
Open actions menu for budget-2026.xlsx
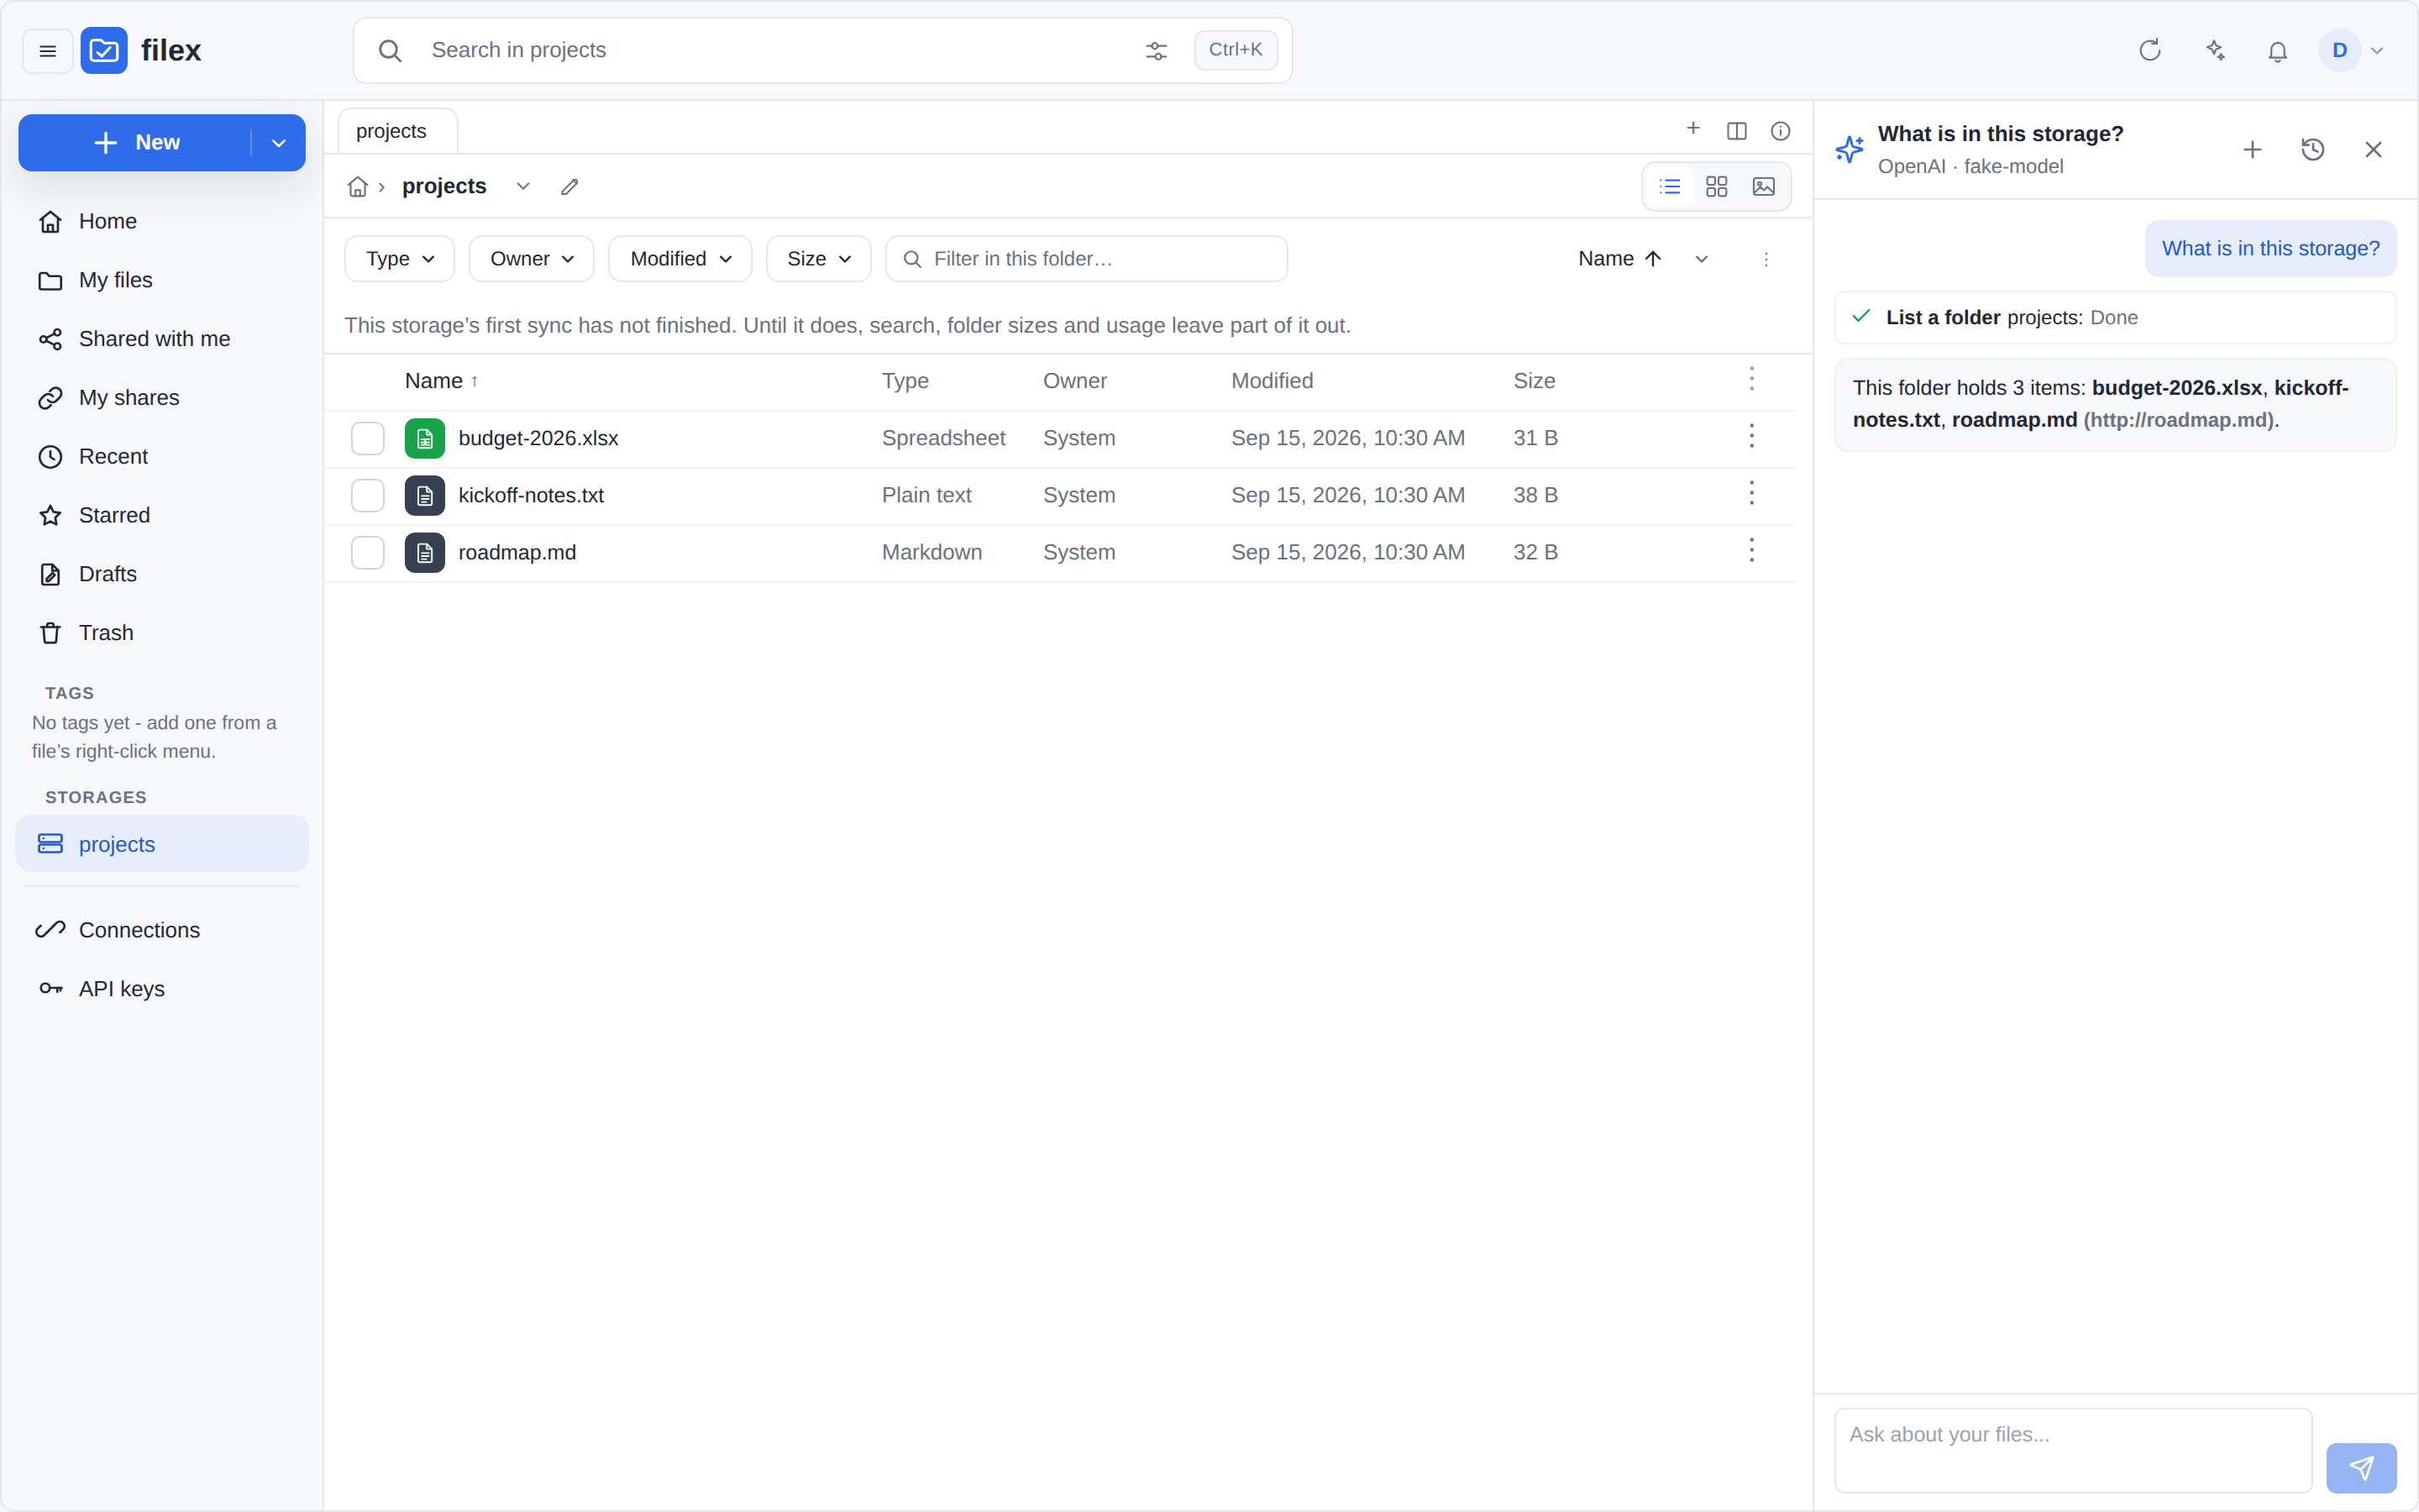tap(1751, 436)
